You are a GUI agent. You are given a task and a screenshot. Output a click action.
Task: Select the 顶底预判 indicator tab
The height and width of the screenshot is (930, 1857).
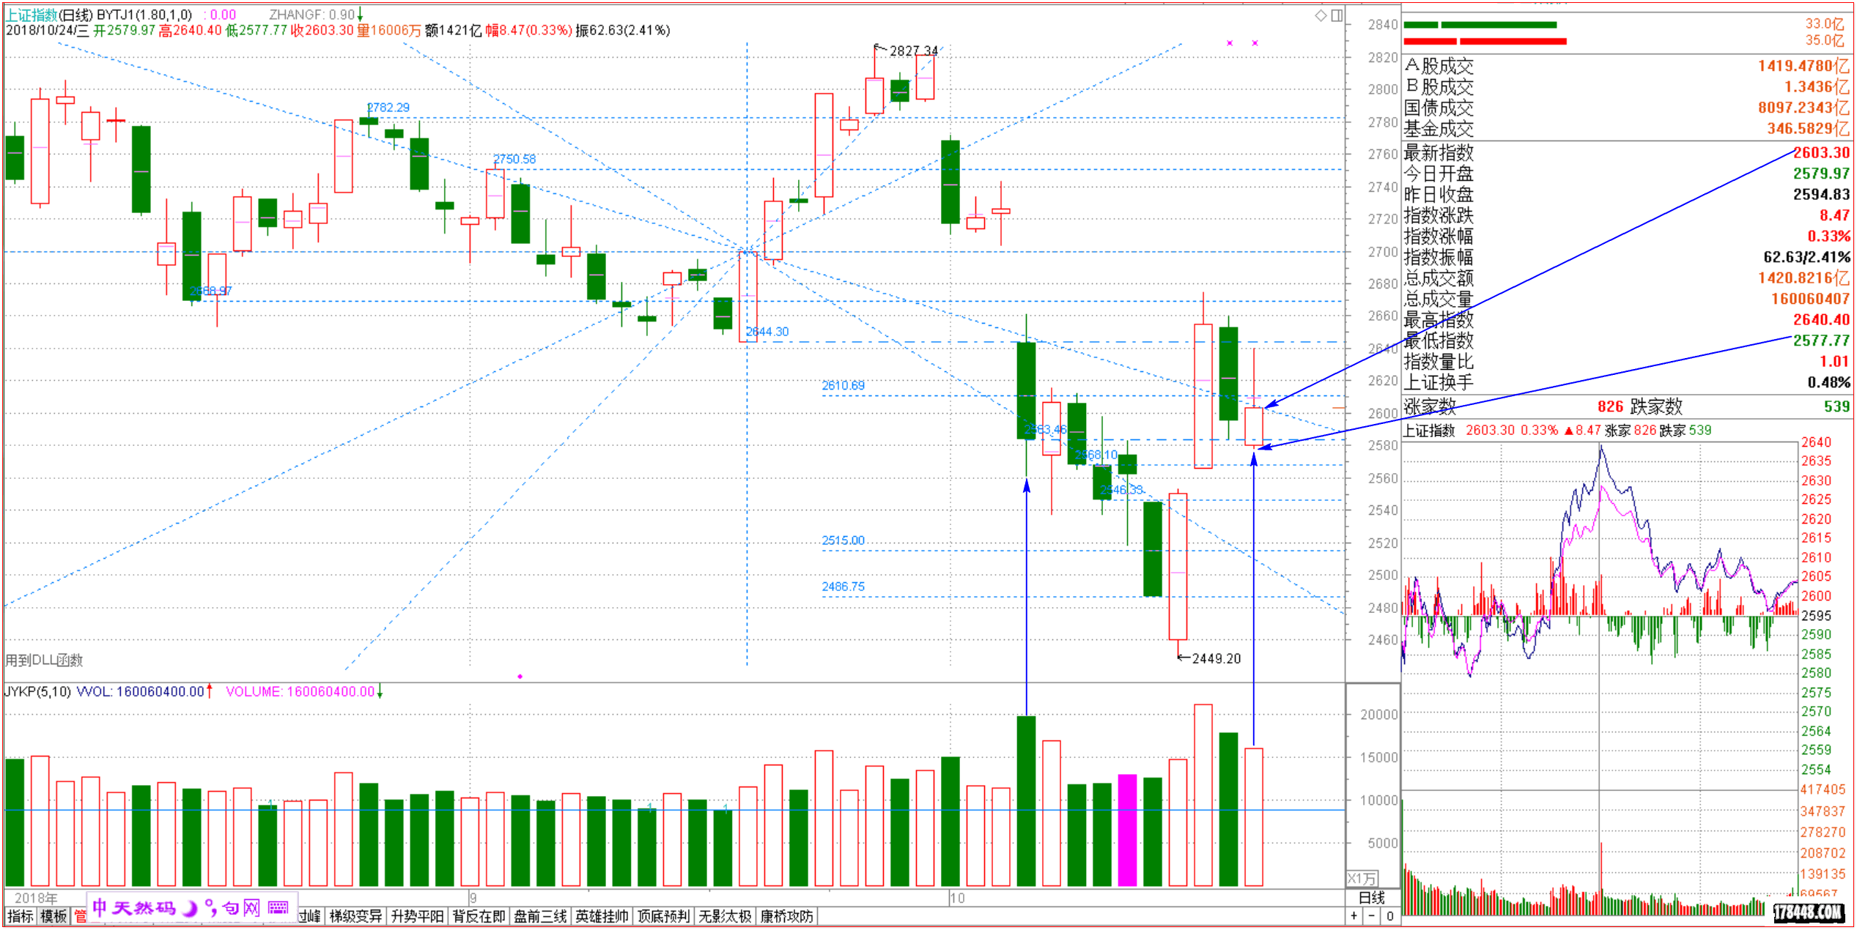tap(663, 916)
